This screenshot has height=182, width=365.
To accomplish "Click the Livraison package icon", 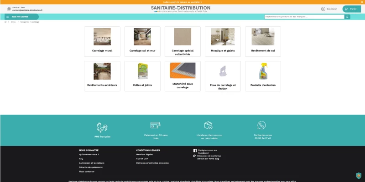I will coord(209,126).
